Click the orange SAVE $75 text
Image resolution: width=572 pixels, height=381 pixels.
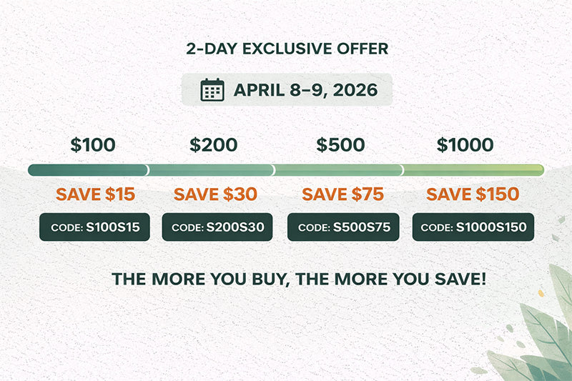[x=343, y=194]
